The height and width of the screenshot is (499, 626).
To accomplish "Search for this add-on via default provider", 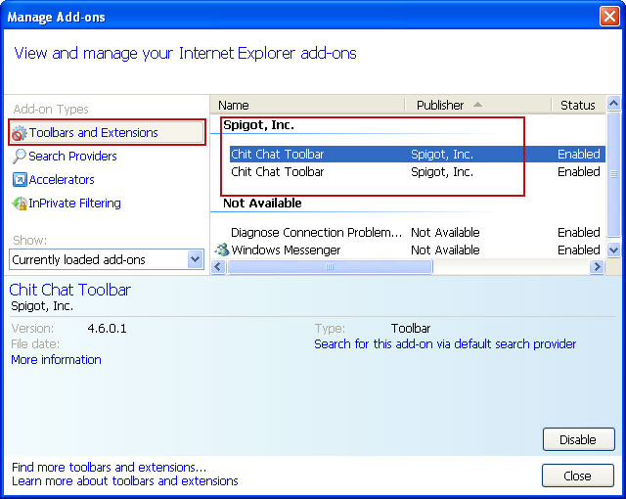I will pos(445,344).
